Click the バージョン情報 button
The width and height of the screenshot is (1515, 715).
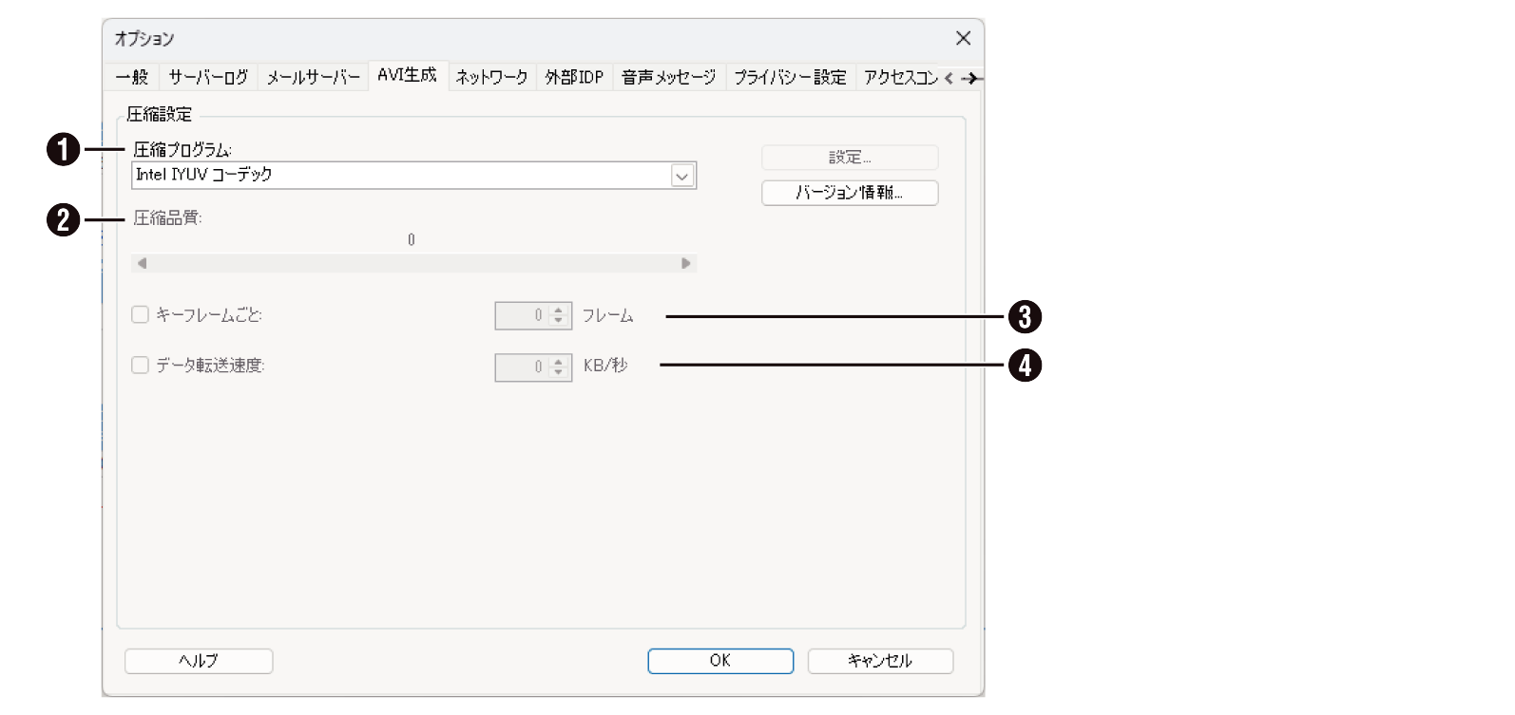point(849,193)
